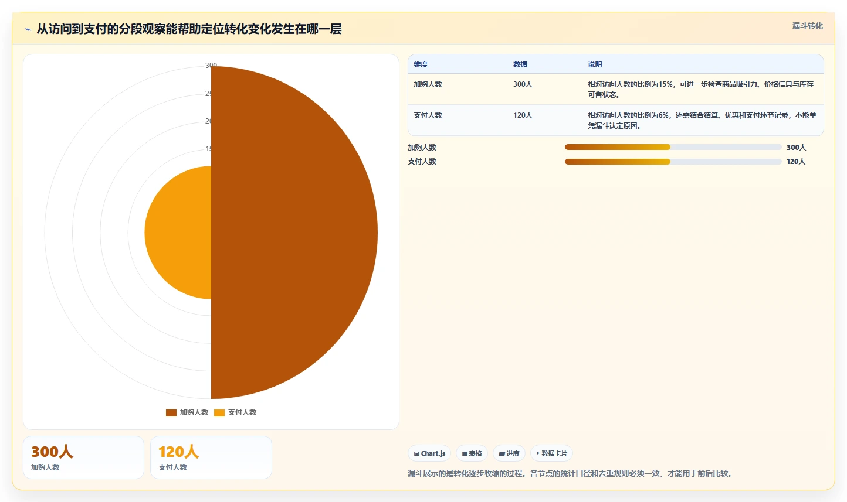847x502 pixels.
Task: Click the 支付人数 legend color swatch
Action: pyautogui.click(x=219, y=412)
